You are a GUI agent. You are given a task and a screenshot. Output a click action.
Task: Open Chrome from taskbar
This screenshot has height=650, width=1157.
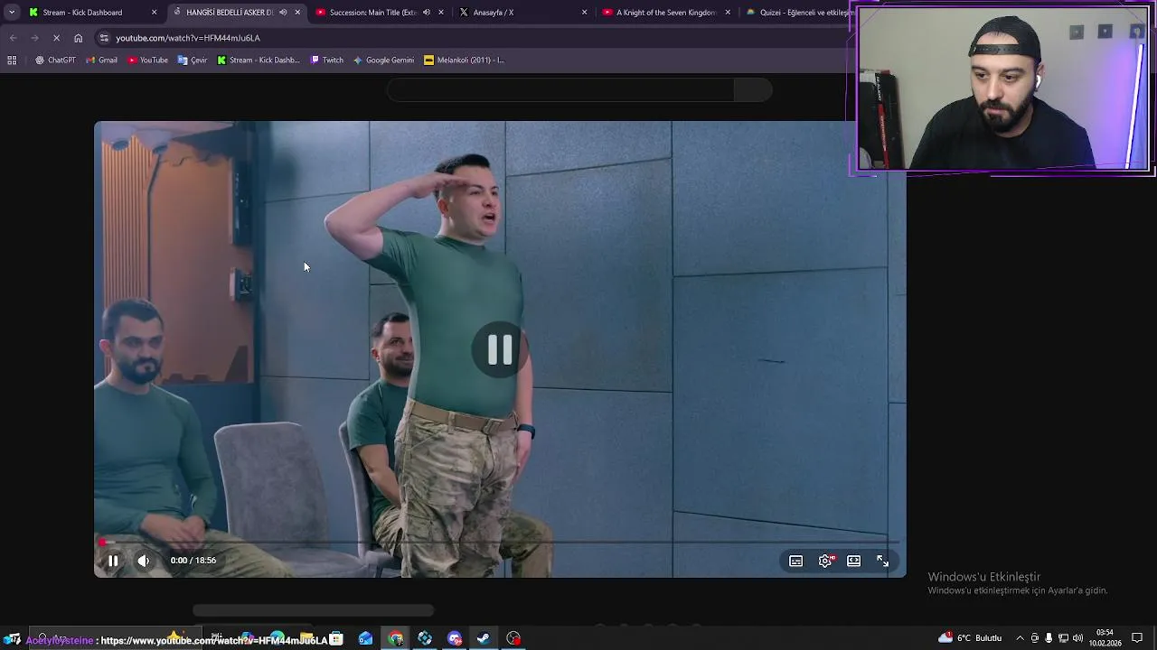(396, 639)
